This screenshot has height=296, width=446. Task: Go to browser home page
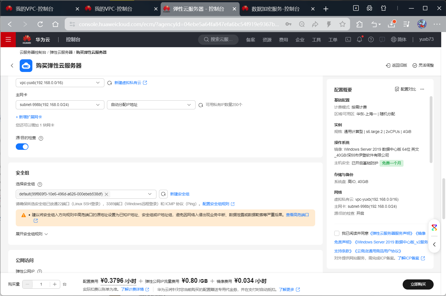55,24
